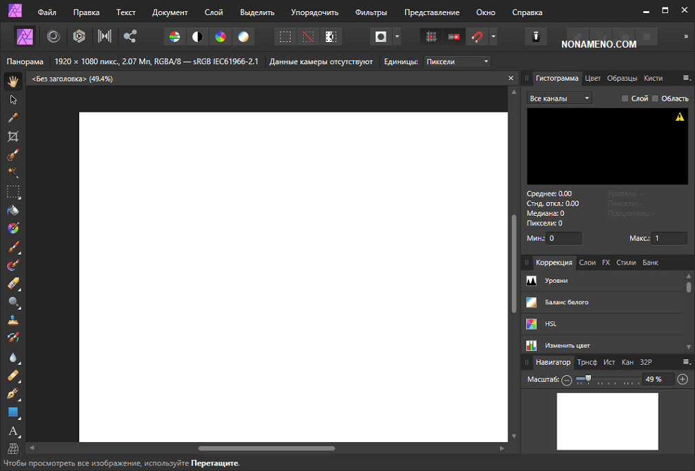Add a Баланс белого adjustment
The image size is (695, 471).
[x=566, y=303]
